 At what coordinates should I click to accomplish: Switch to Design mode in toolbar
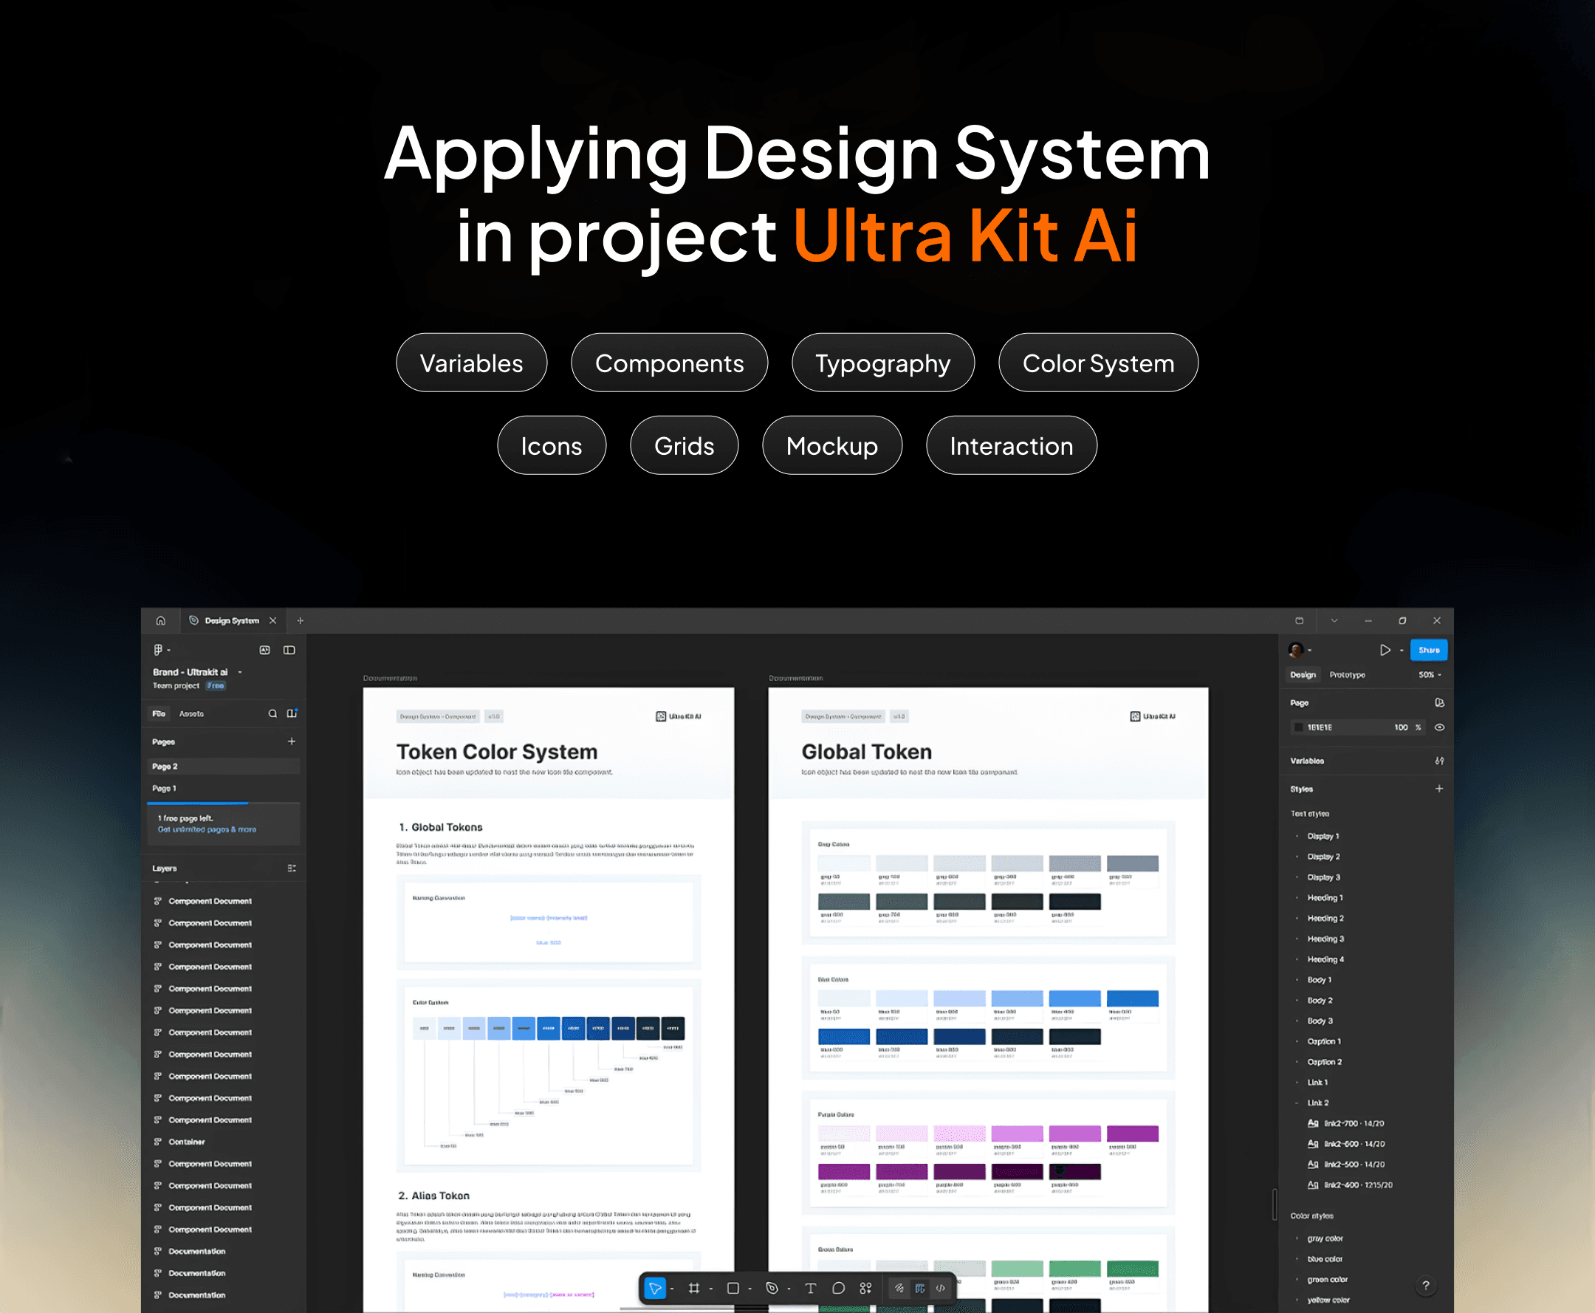tap(919, 1287)
